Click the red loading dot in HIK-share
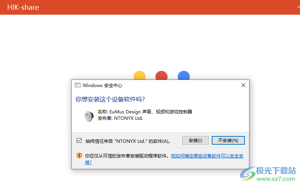The width and height of the screenshot is (300, 185). point(162,75)
